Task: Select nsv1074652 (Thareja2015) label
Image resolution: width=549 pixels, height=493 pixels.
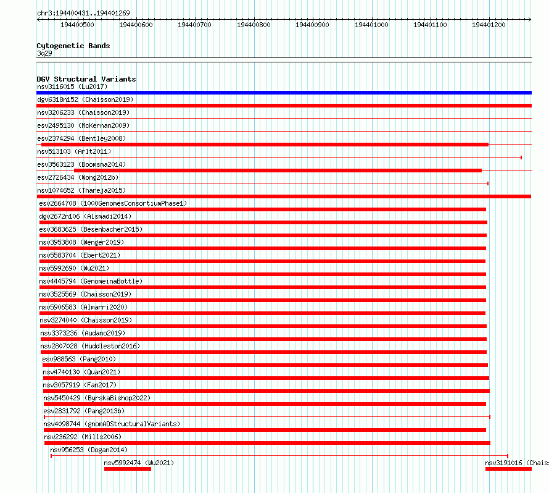Action: 81,190
